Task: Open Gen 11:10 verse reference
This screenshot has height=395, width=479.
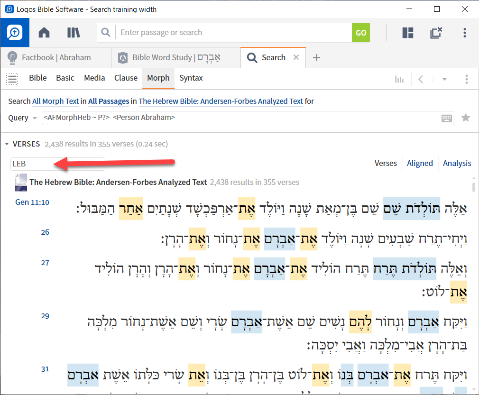Action: click(x=32, y=202)
